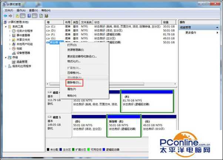
Task: Open the 操作(A) menu
Action: pyautogui.click(x=21, y=10)
